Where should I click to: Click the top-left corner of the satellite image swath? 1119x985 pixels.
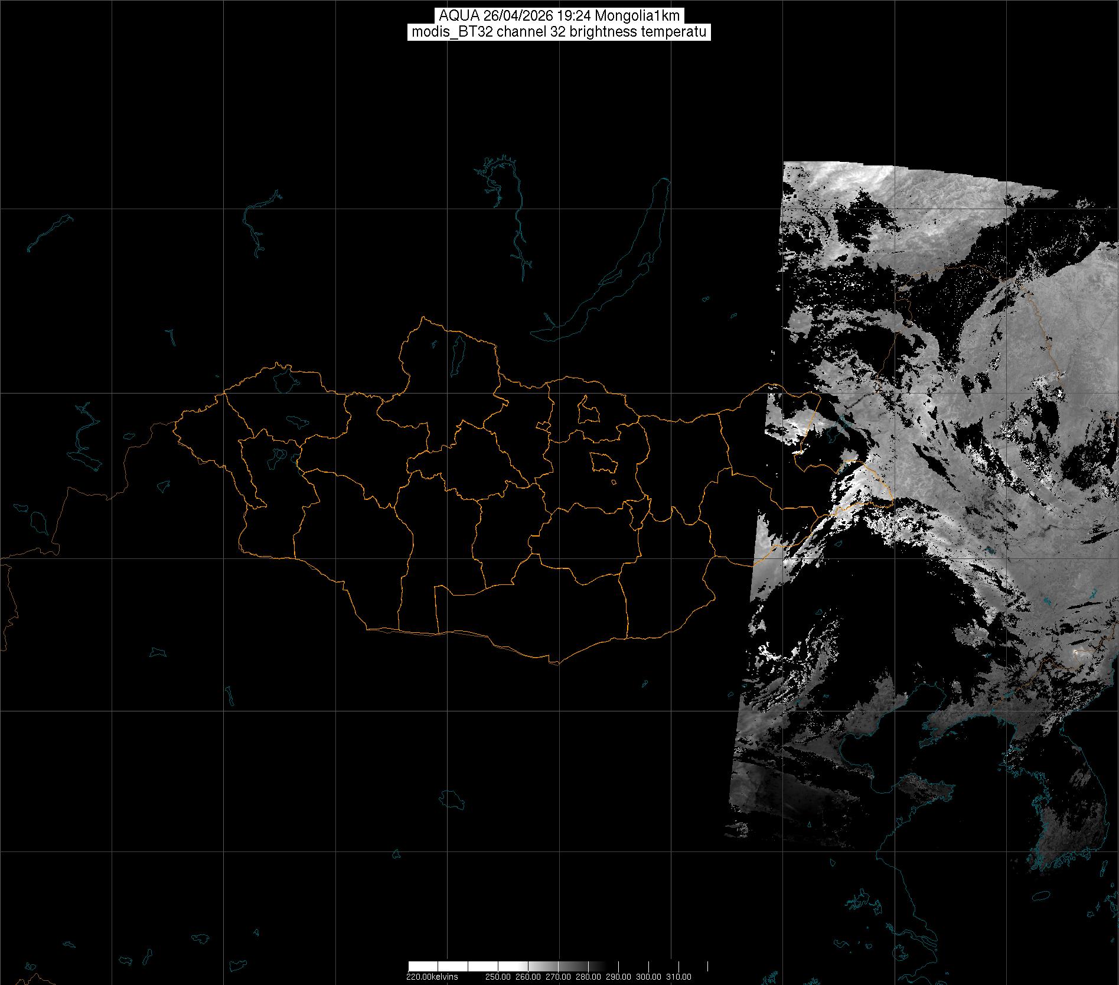pos(785,163)
